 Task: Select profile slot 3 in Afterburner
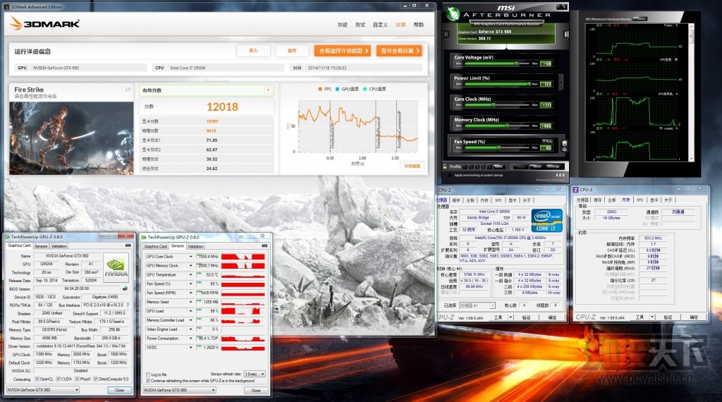point(477,166)
